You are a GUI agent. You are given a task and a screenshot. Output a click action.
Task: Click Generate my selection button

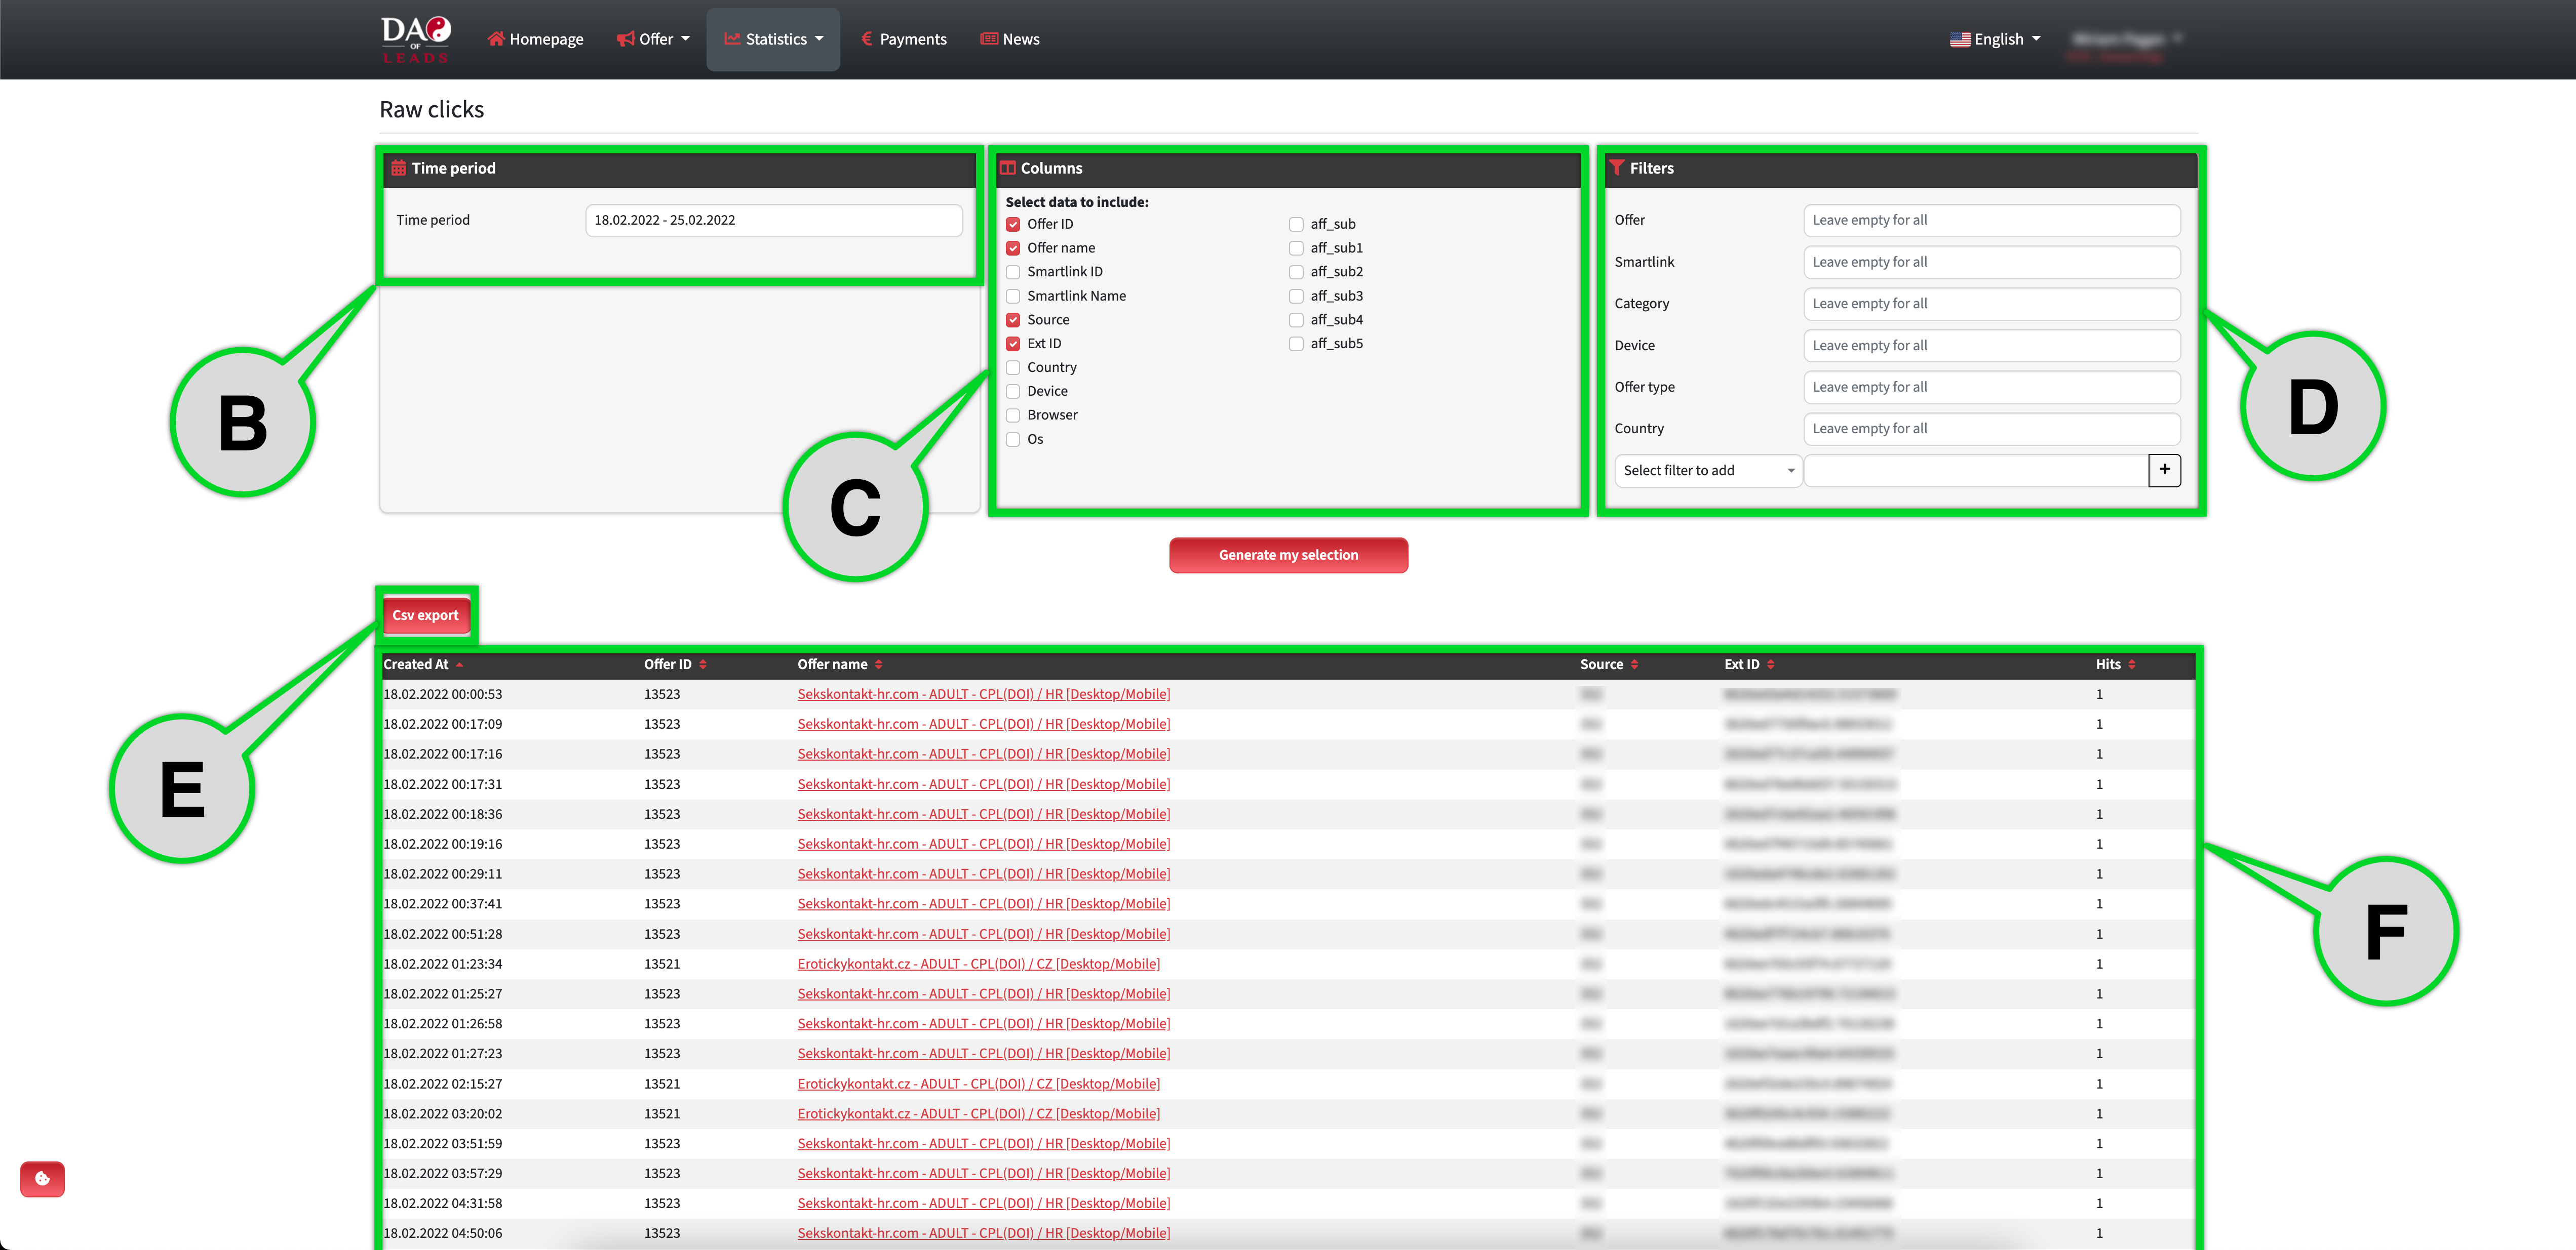(x=1288, y=555)
